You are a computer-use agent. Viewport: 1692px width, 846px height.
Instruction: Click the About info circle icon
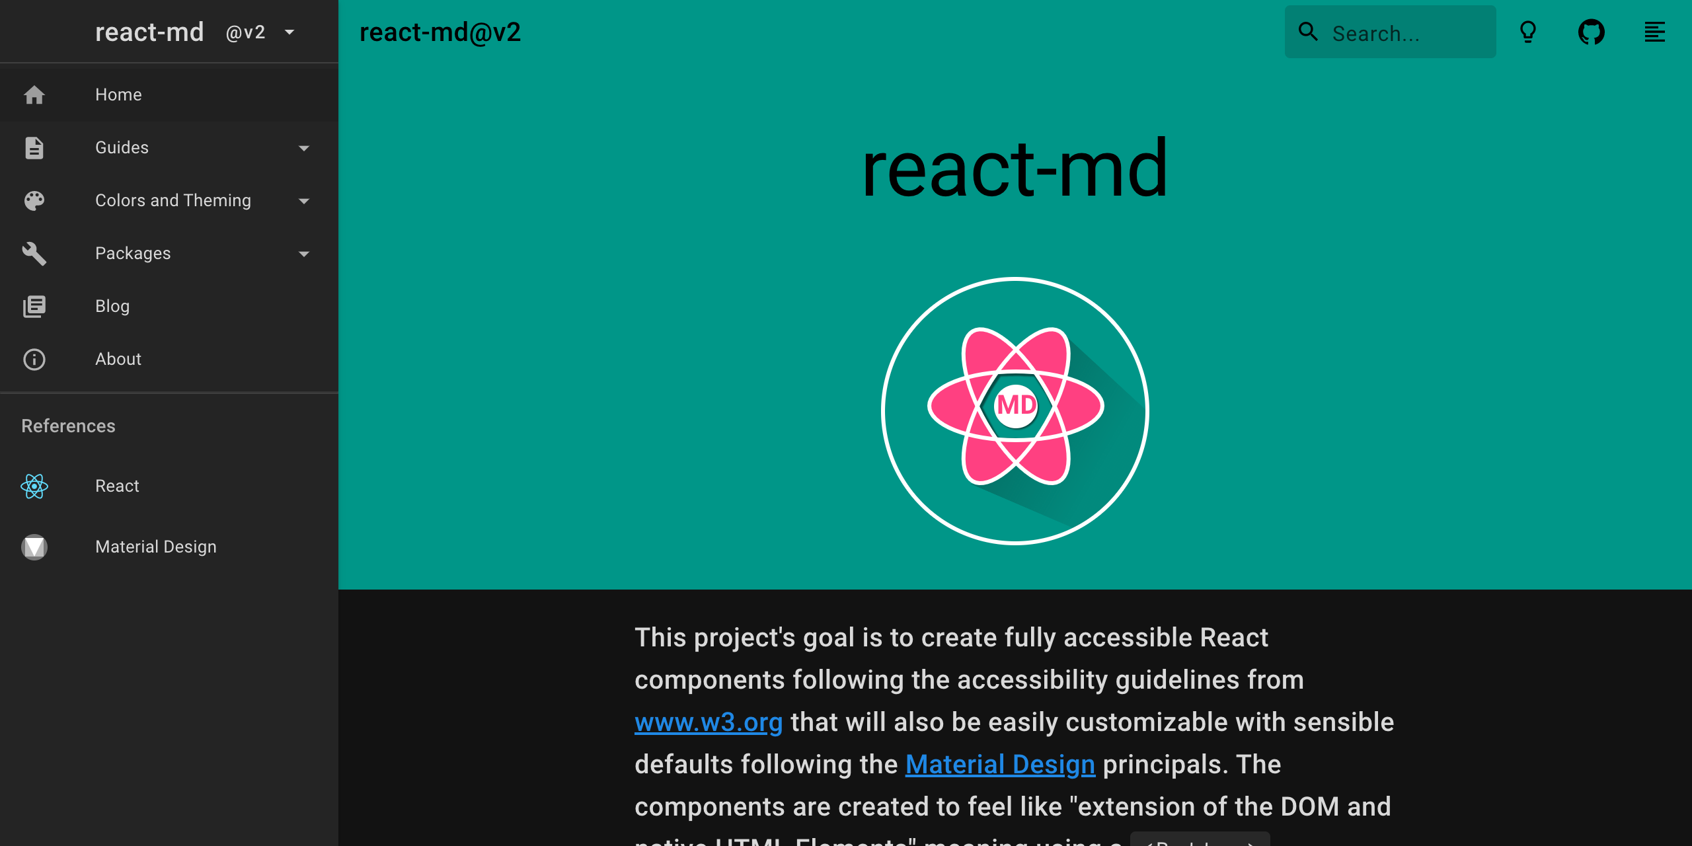tap(34, 360)
